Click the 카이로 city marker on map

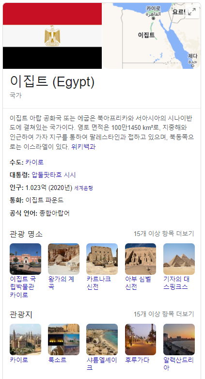pos(153,18)
